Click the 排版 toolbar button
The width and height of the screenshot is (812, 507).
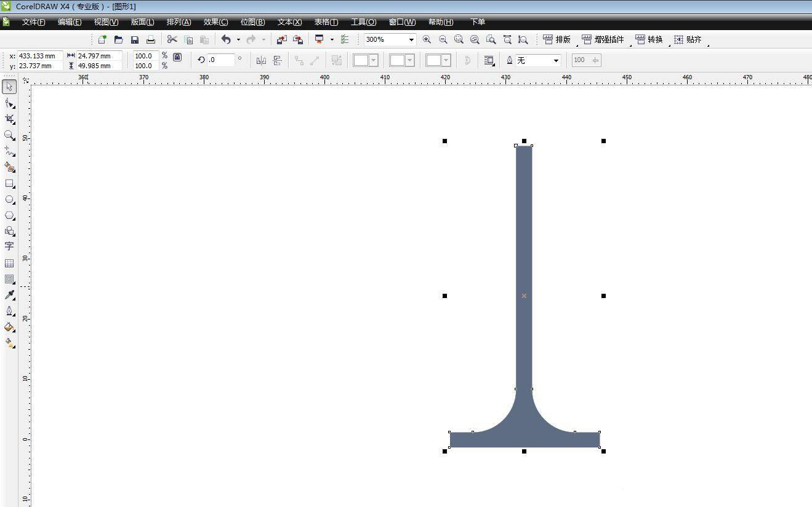pos(557,39)
